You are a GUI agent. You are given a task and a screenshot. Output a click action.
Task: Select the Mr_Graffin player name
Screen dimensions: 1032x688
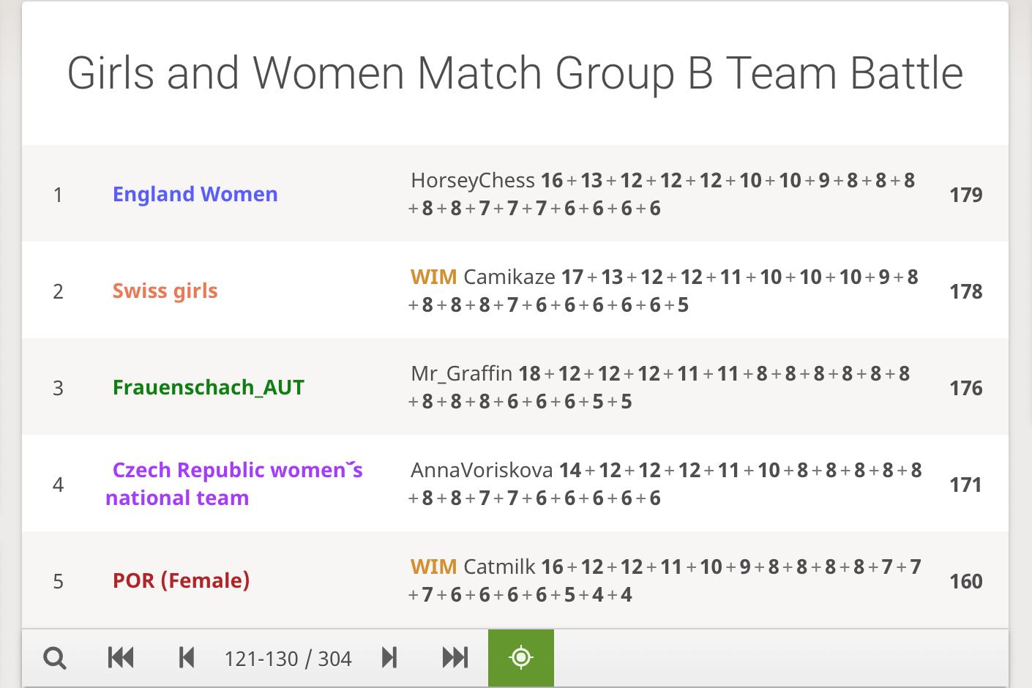461,373
